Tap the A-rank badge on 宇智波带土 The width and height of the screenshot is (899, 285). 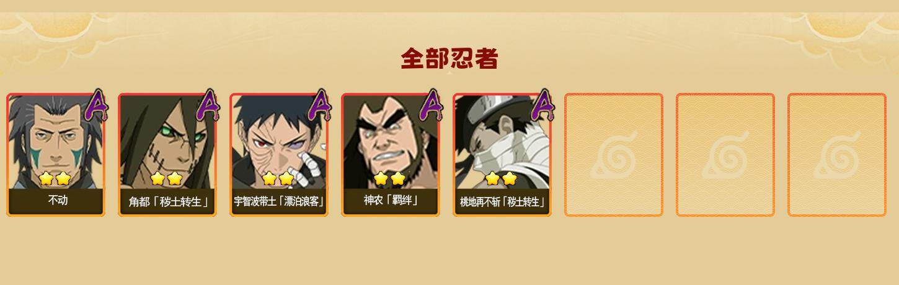point(319,105)
